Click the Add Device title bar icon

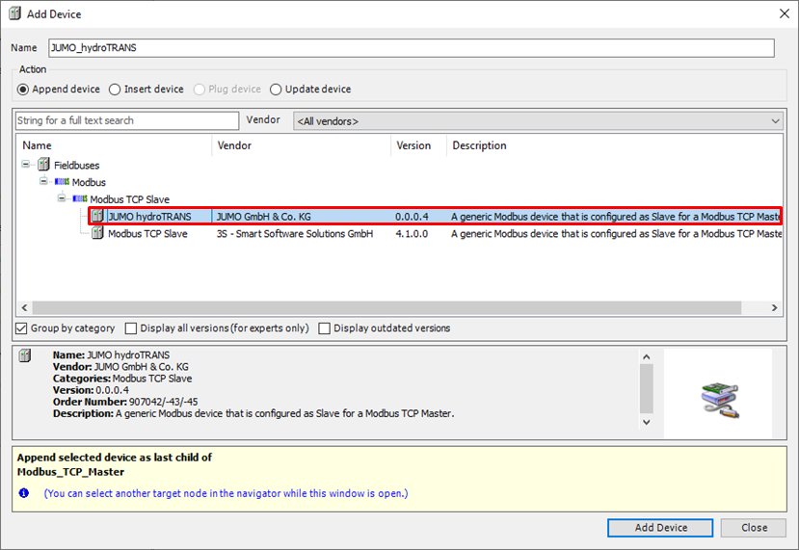coord(14,13)
